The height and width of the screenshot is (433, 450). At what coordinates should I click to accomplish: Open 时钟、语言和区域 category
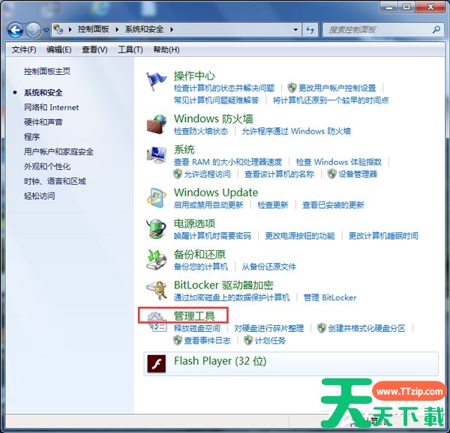pyautogui.click(x=55, y=181)
